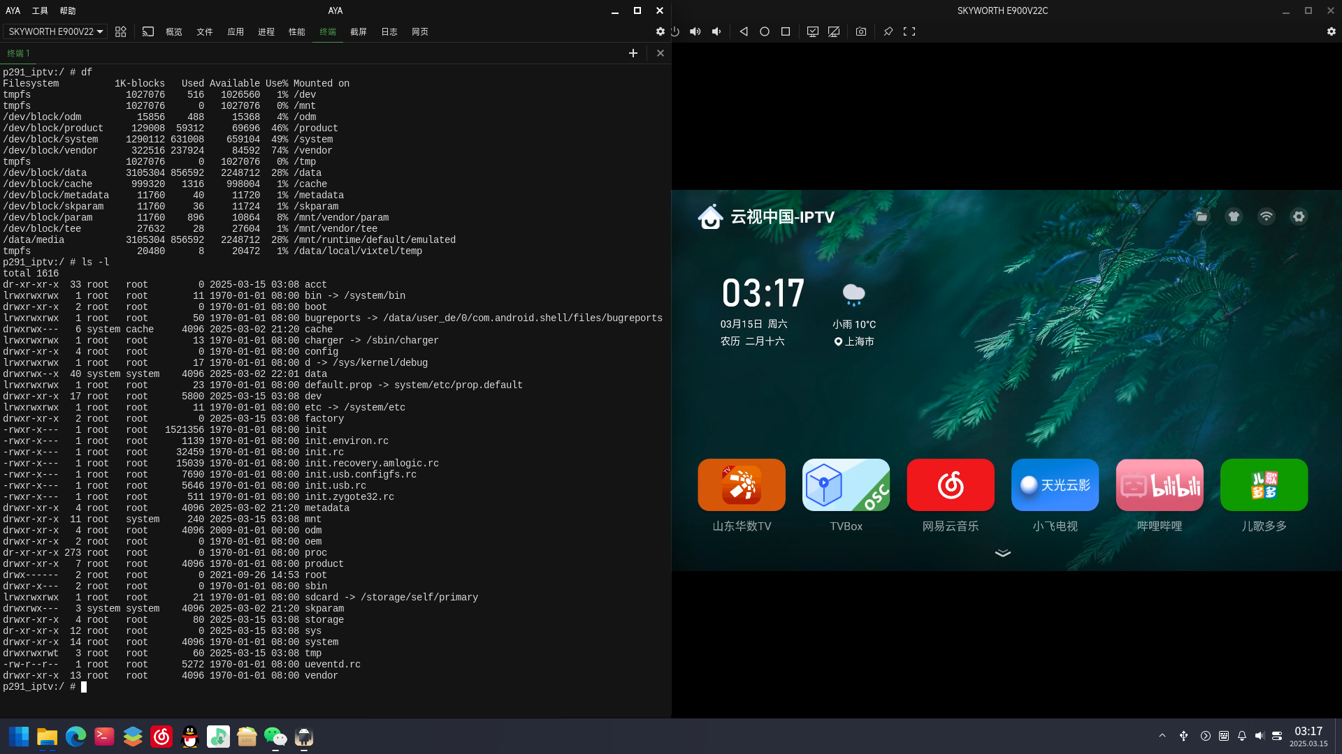The width and height of the screenshot is (1342, 754).
Task: Toggle the pin always-on-top icon
Action: point(888,31)
